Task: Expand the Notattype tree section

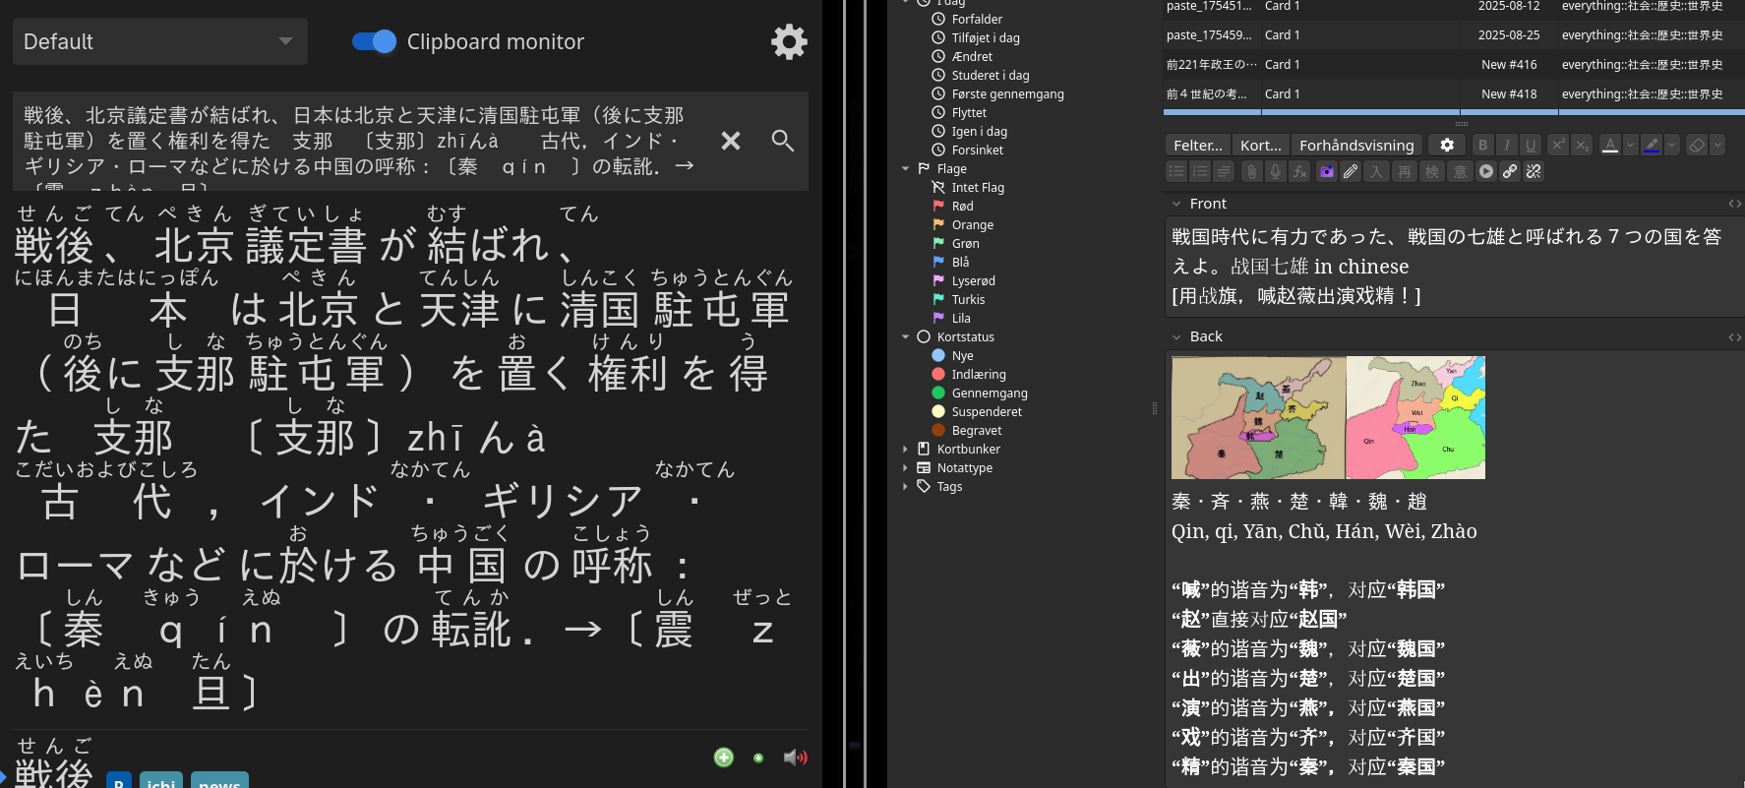Action: click(906, 468)
